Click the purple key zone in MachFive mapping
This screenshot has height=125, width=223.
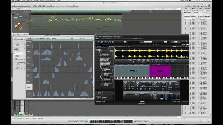(x=160, y=71)
